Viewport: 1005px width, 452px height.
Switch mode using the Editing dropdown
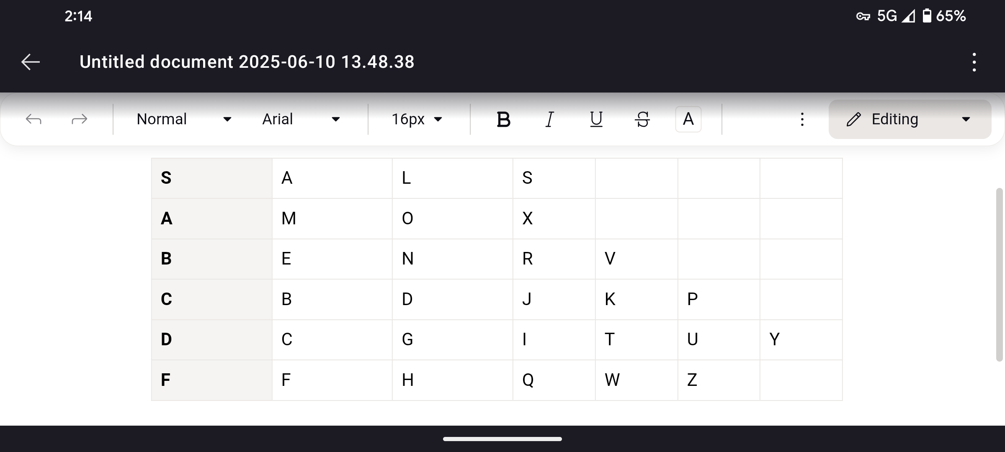coord(910,119)
